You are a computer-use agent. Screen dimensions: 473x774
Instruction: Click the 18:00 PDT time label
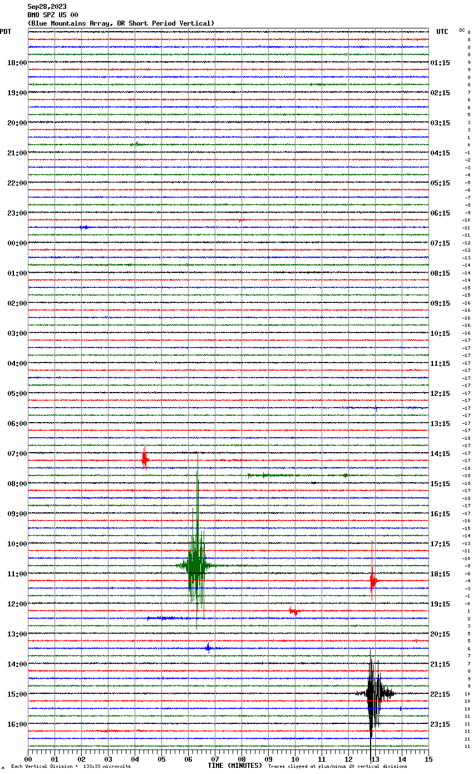[17, 63]
